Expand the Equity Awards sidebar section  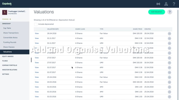(x=8, y=56)
